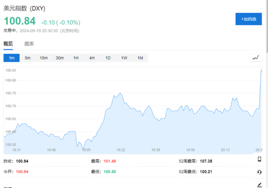Click the current price 100.84
268x188 pixels.
click(x=19, y=21)
